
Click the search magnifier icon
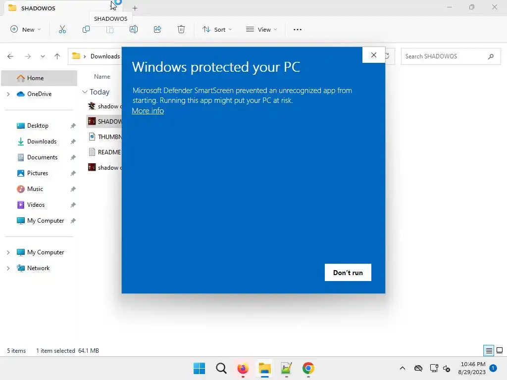coord(491,56)
